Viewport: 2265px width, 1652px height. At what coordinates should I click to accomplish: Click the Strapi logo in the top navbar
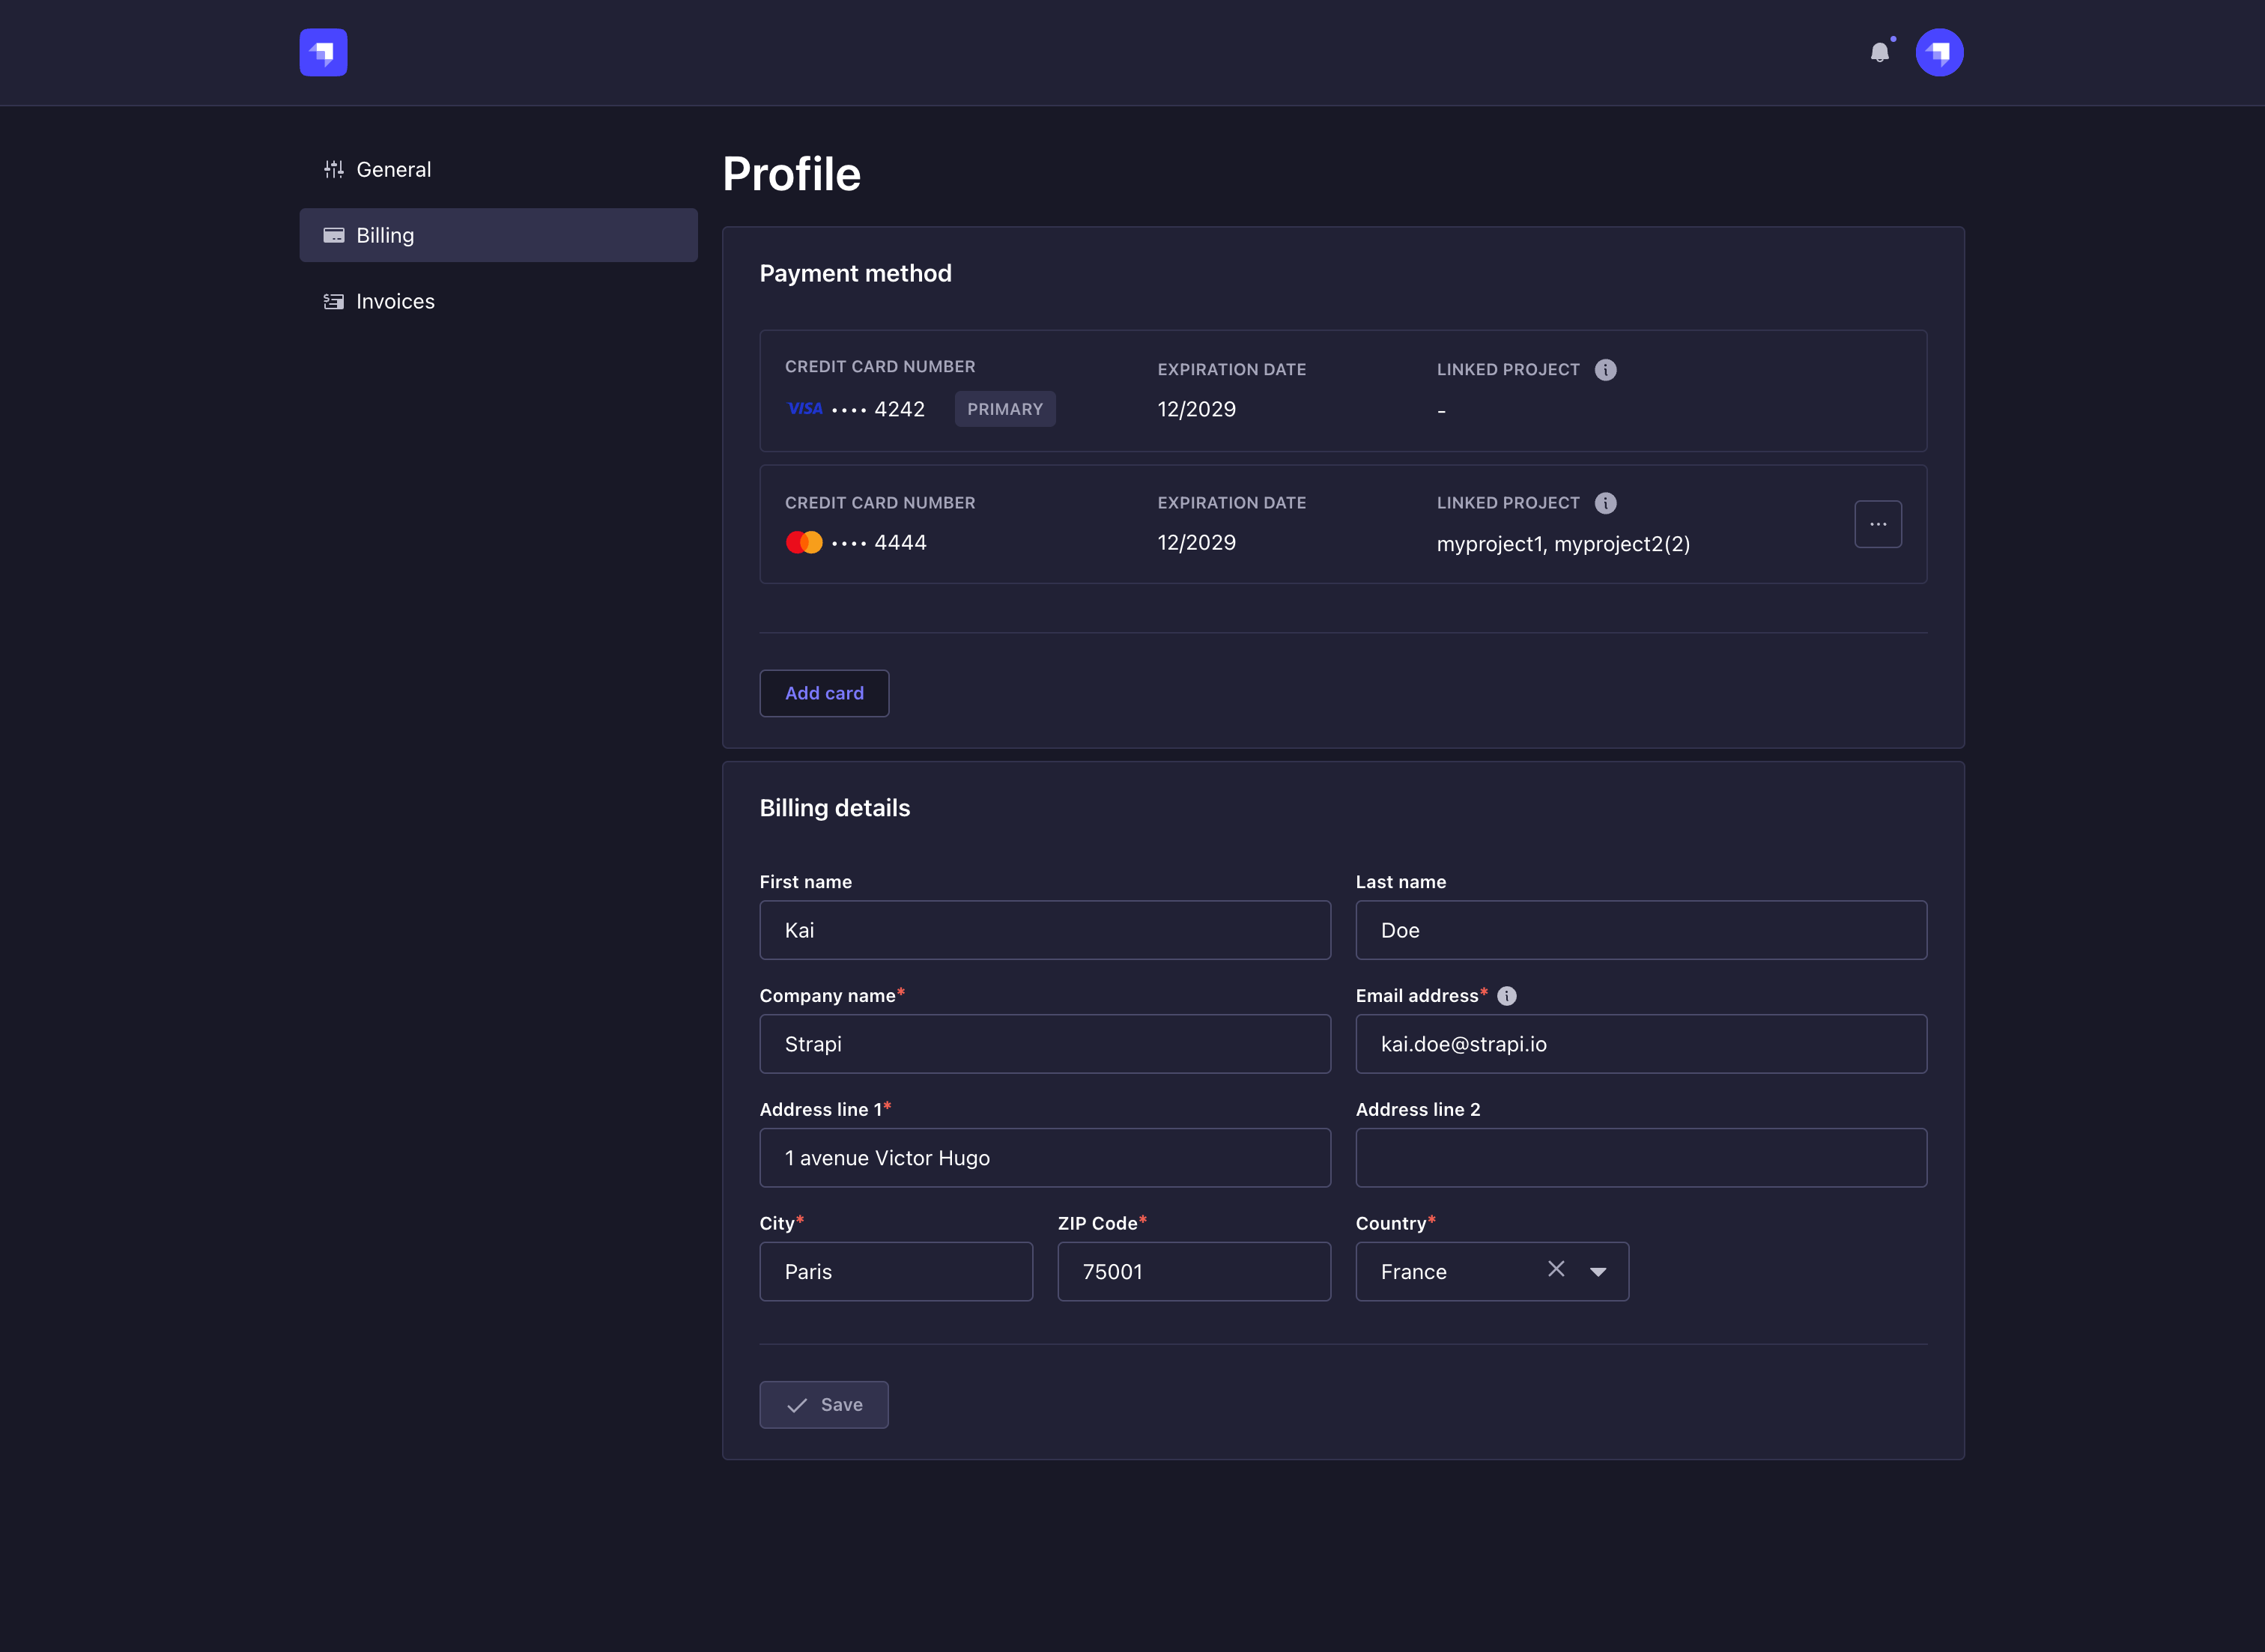[x=322, y=52]
